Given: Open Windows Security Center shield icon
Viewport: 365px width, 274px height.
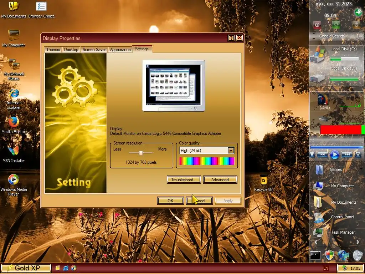Looking at the screenshot, I should click(329, 255).
